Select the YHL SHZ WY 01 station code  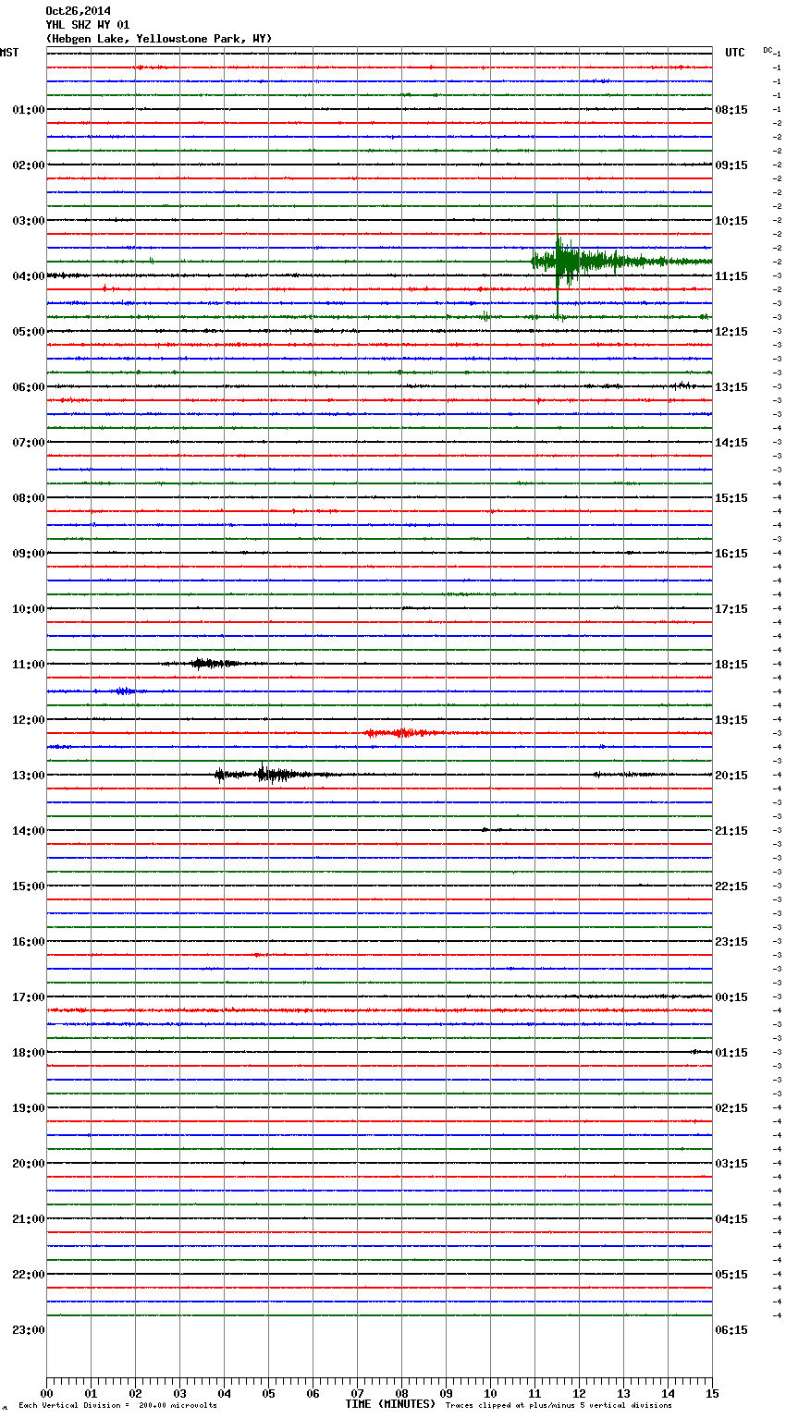click(88, 25)
